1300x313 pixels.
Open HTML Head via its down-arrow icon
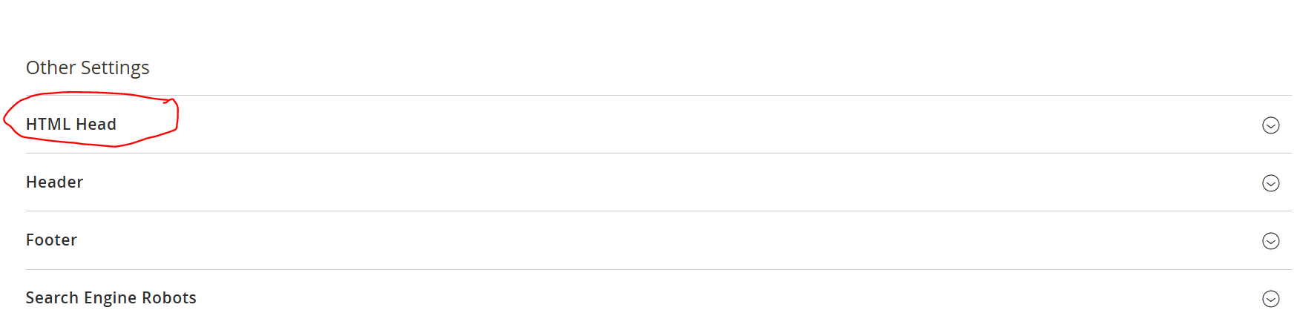pyautogui.click(x=1270, y=125)
